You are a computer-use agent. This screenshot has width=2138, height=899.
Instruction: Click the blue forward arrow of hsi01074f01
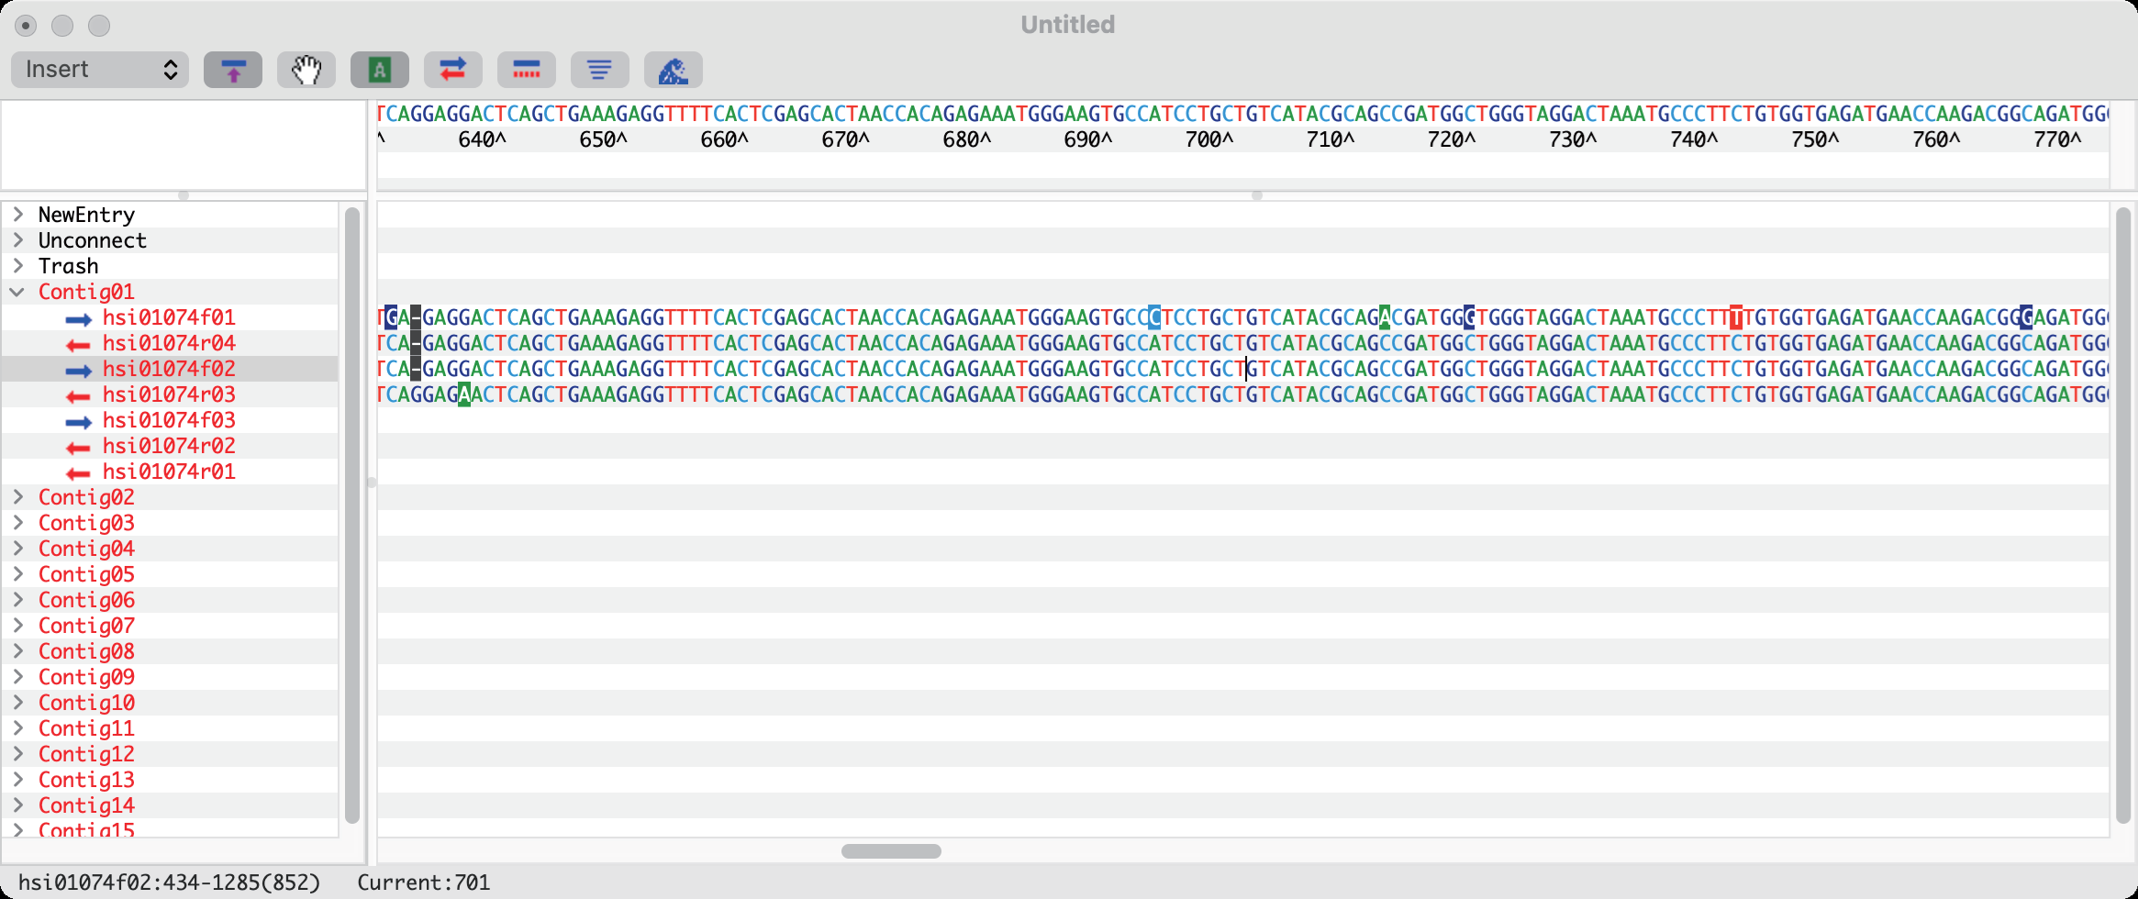(79, 319)
